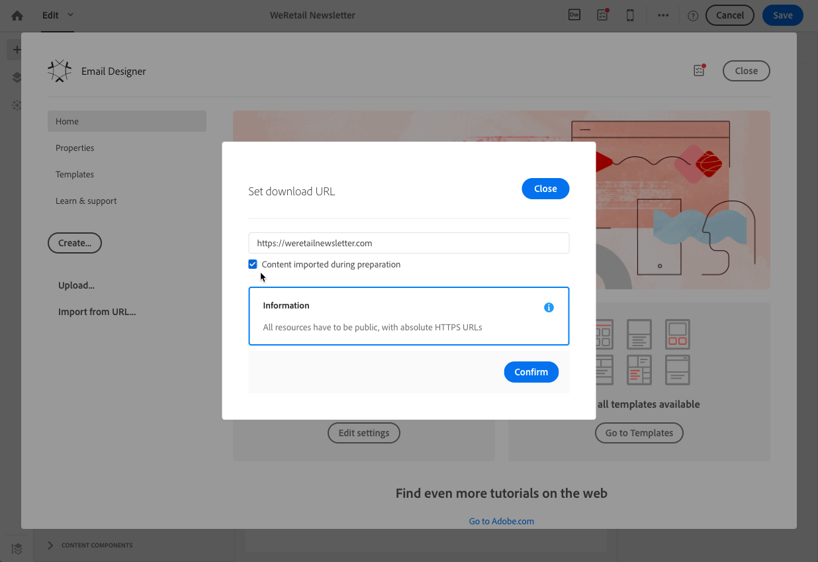This screenshot has height=562, width=818.
Task: Confirm the download URL
Action: click(531, 372)
